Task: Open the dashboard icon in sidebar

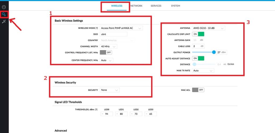Action: [4, 7]
